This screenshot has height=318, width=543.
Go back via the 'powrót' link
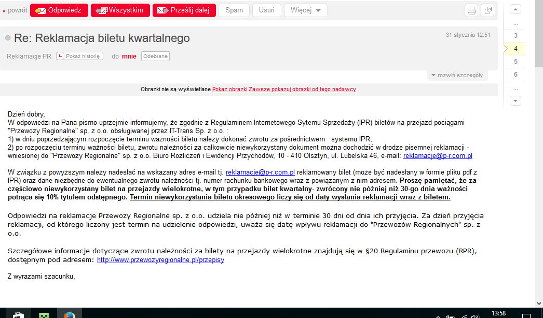point(15,10)
